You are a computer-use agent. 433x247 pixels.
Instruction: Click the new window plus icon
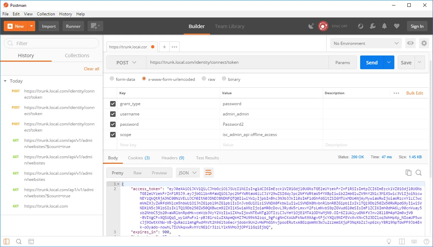click(x=95, y=26)
